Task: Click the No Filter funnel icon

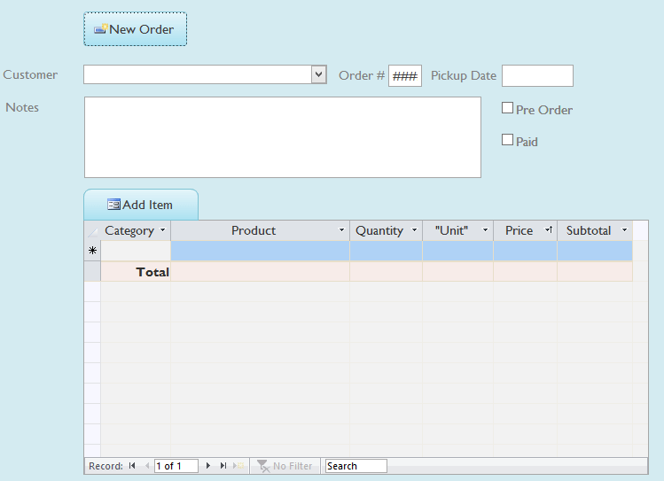Action: pos(263,466)
